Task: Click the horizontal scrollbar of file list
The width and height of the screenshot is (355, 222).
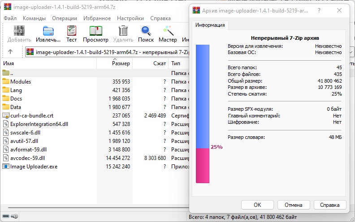Action: (99, 208)
